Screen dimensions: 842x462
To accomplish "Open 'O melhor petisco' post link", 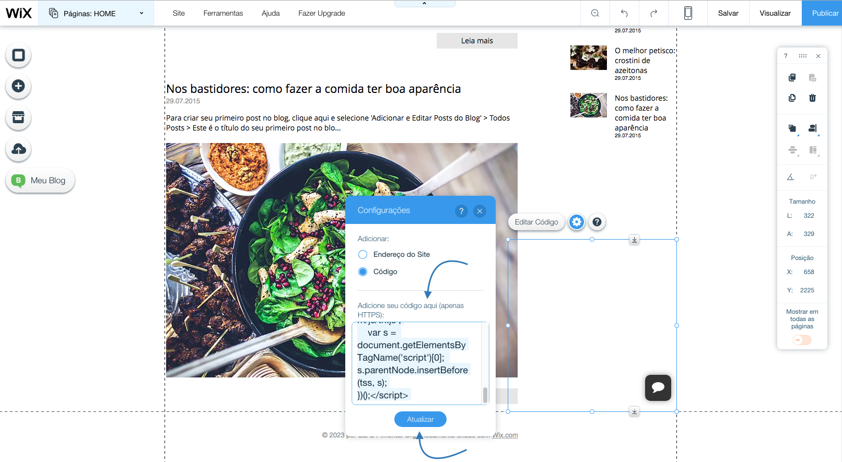I will tap(645, 61).
